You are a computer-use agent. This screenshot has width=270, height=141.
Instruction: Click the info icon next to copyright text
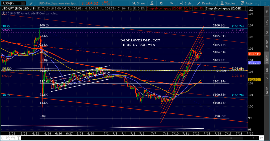pos(3,13)
